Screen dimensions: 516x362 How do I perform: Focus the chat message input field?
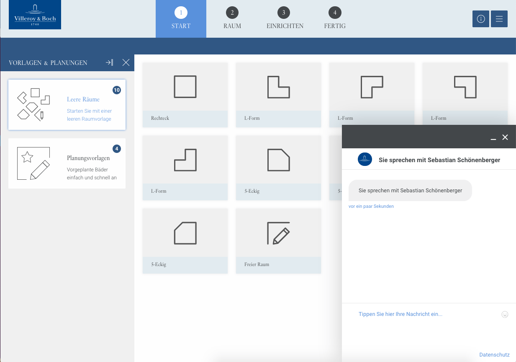[x=427, y=314]
